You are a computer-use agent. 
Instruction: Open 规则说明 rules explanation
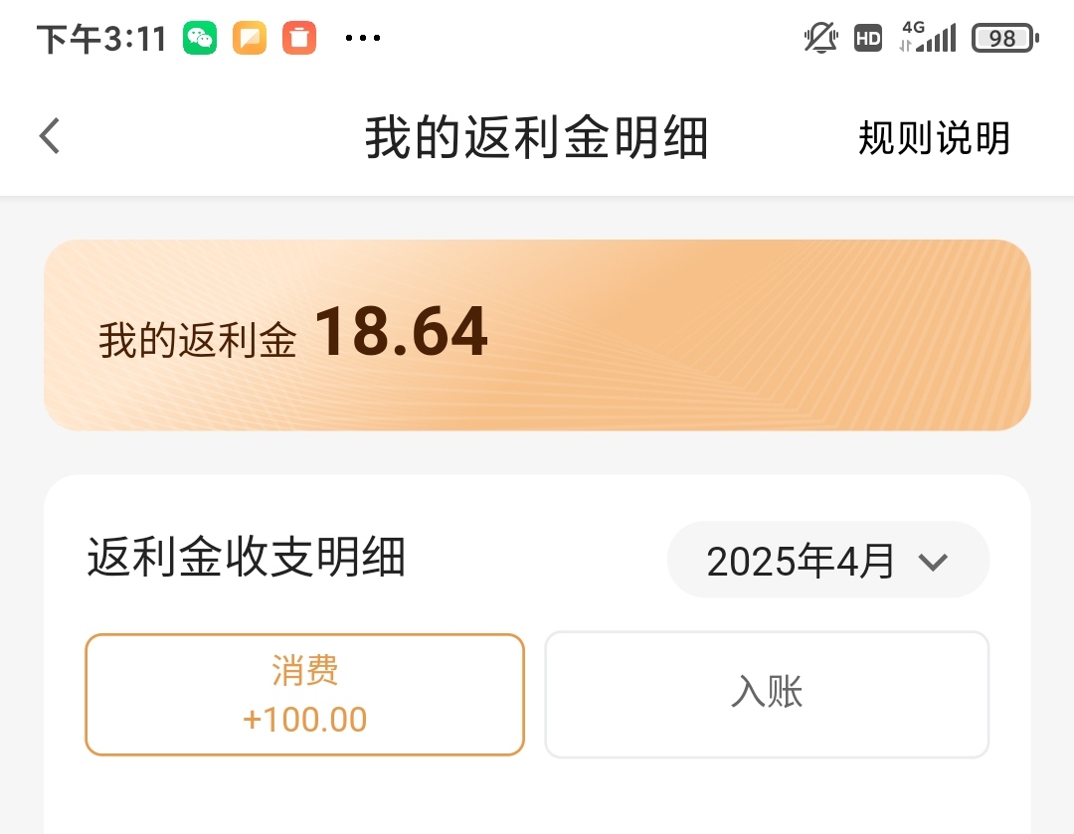click(x=934, y=137)
